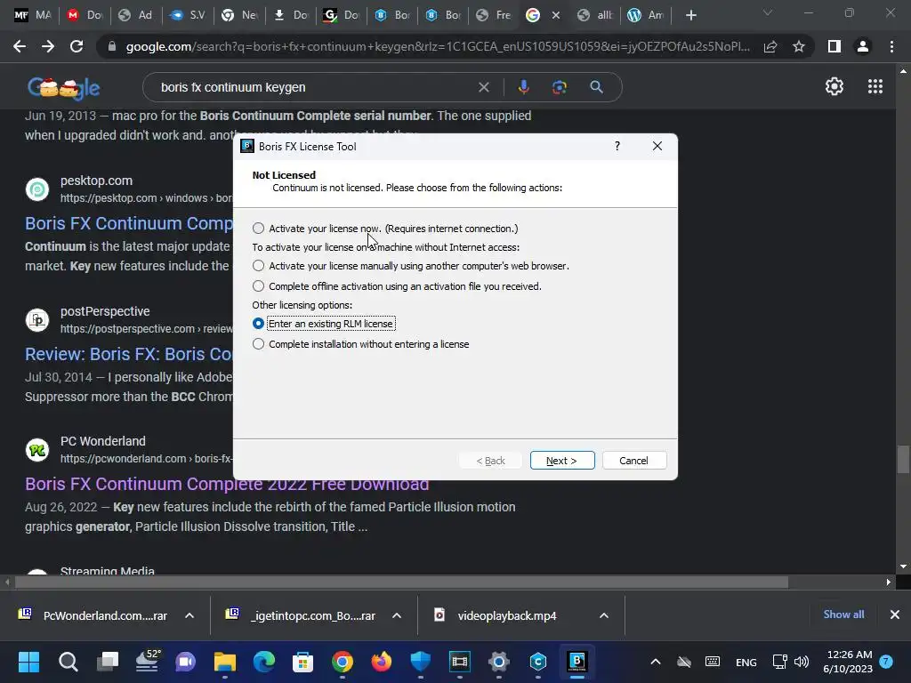Image resolution: width=911 pixels, height=683 pixels.
Task: Show hidden system tray icons
Action: (x=656, y=662)
